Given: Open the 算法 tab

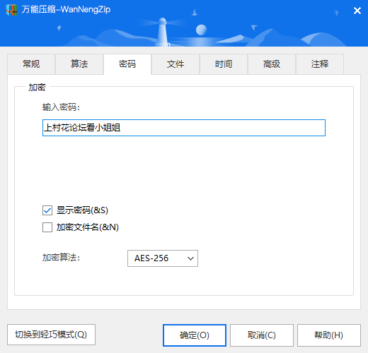Looking at the screenshot, I should [x=79, y=64].
